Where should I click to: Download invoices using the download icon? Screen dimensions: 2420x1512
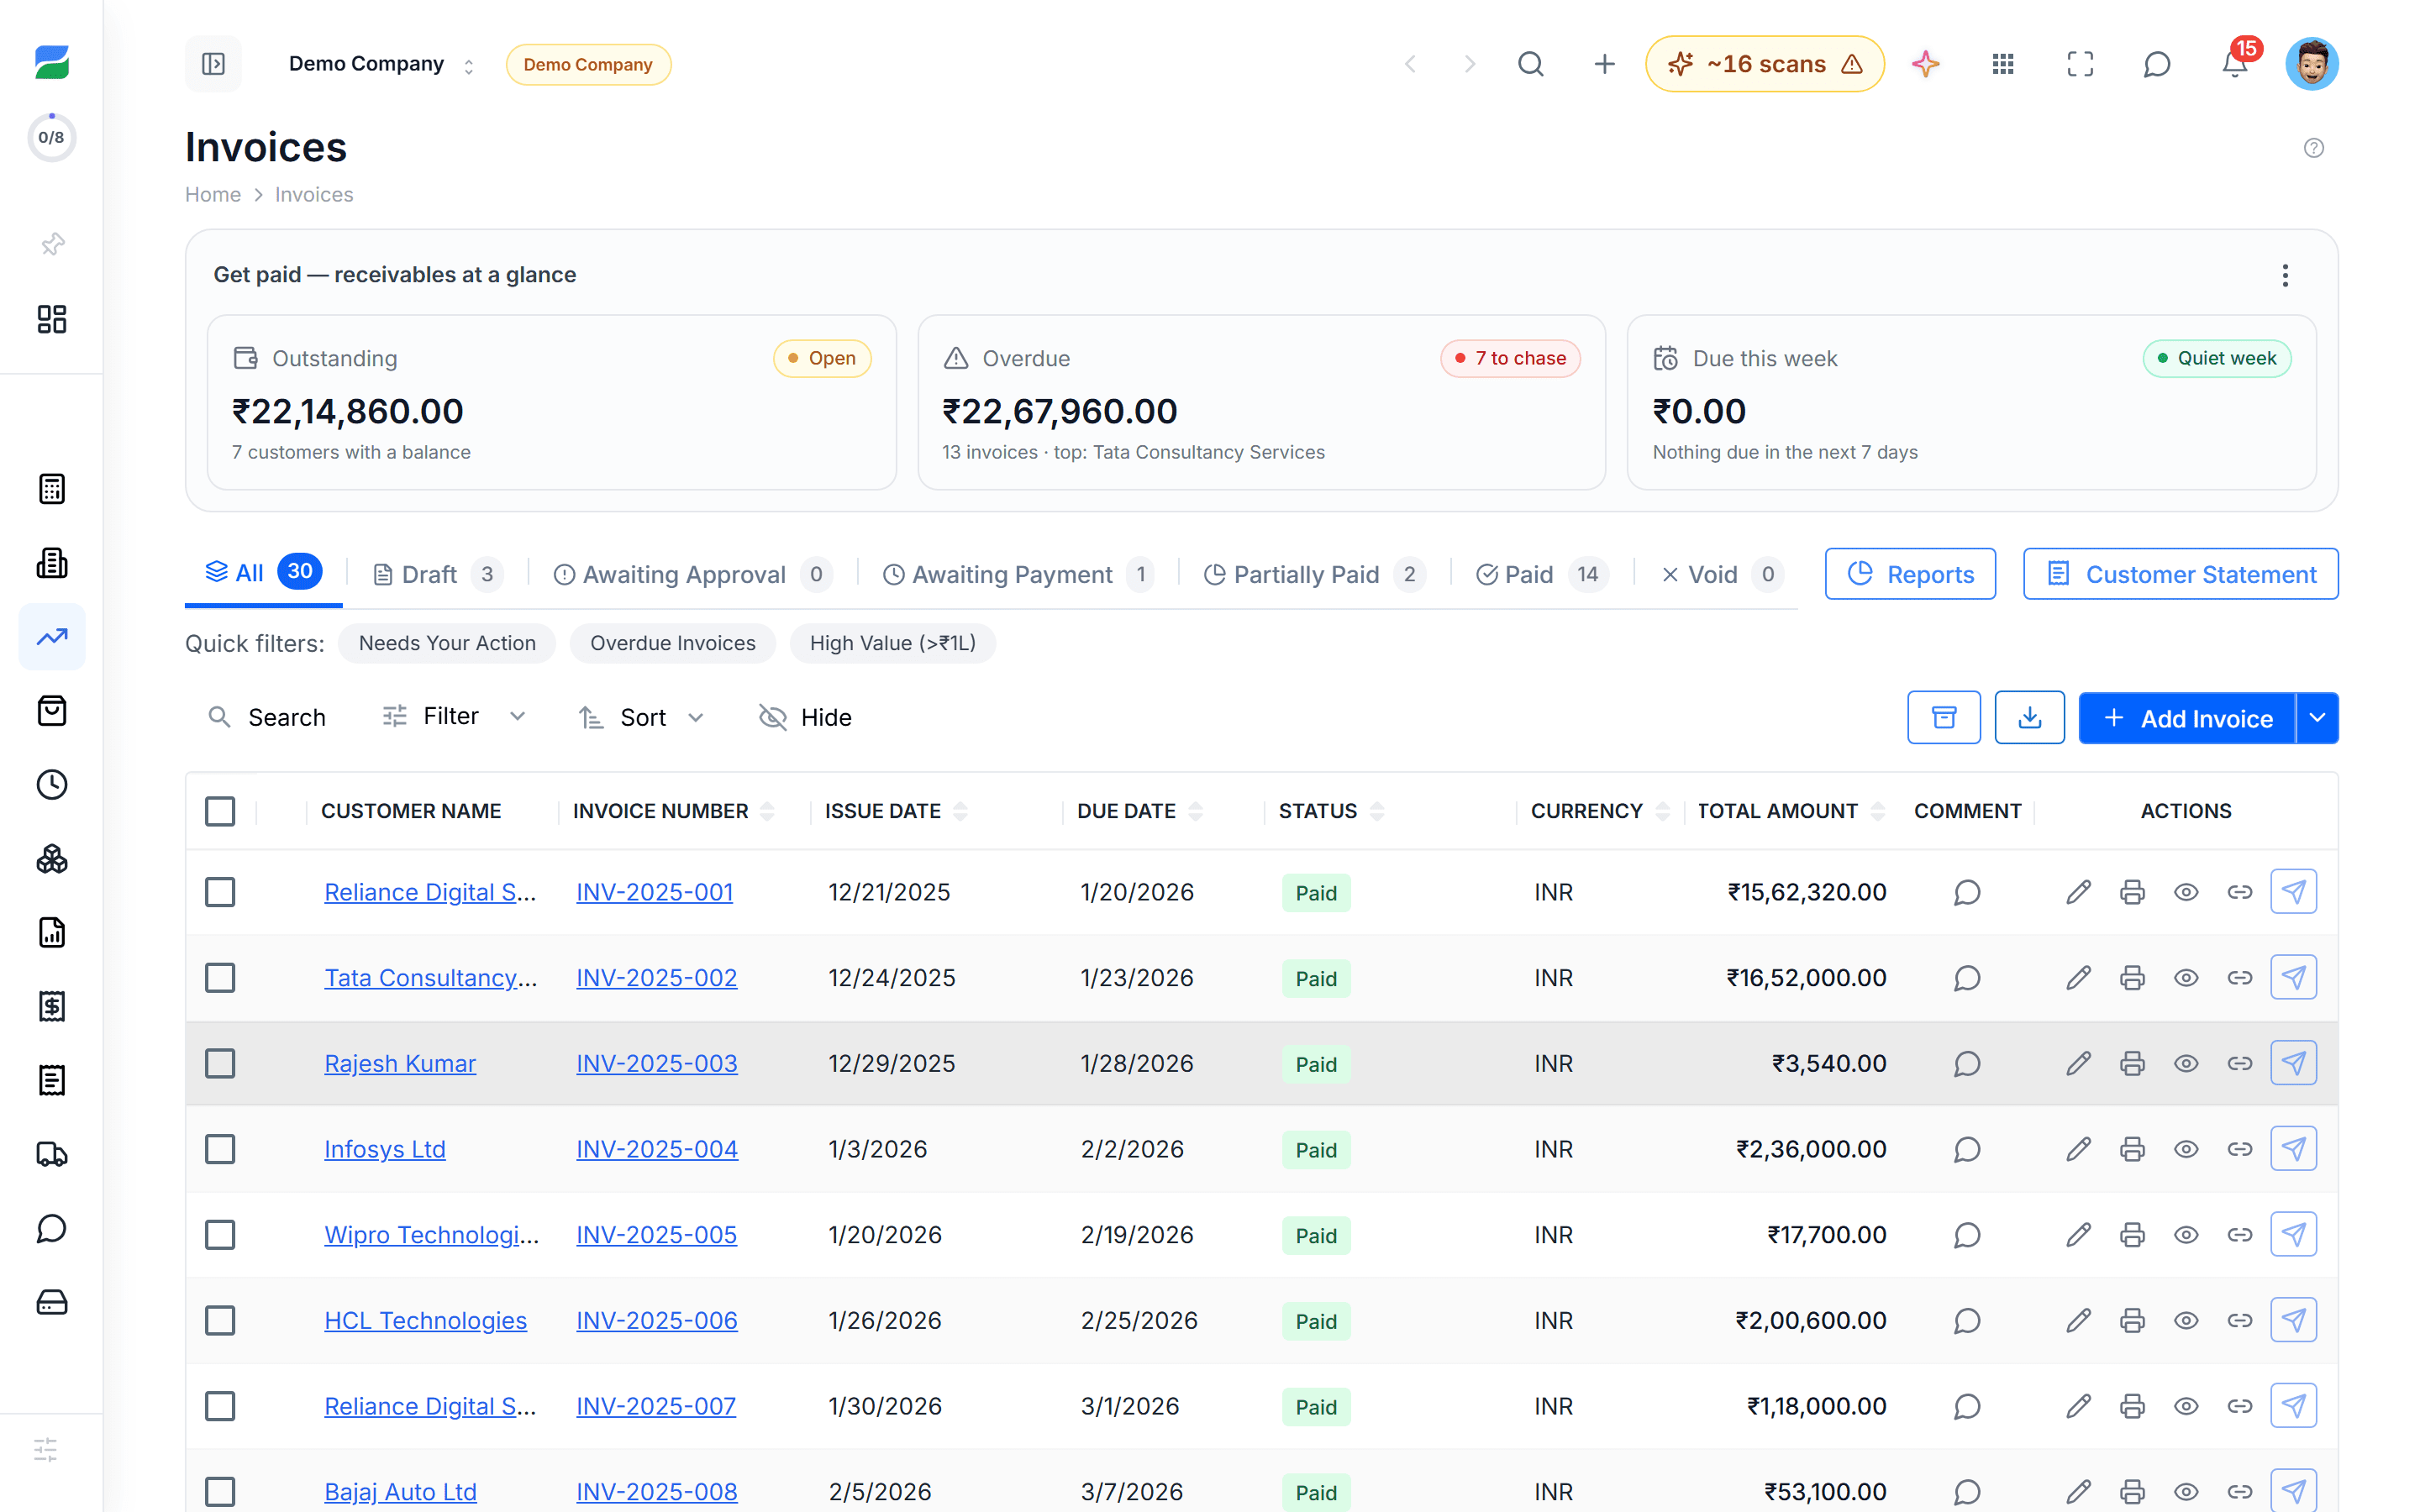point(2029,717)
